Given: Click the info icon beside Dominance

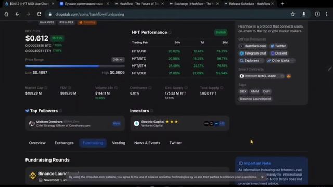Looking at the screenshot, I should (150, 88).
